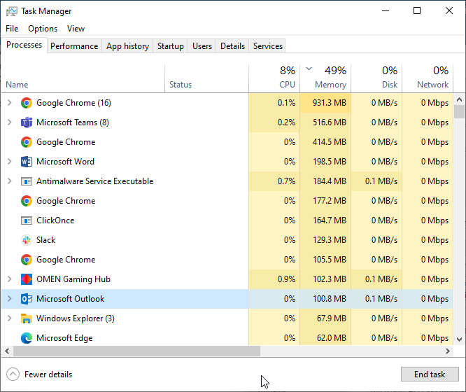Switch to the App history tab

127,46
